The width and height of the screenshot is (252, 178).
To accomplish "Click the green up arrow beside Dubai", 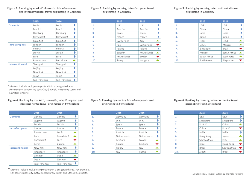I will tap(75, 156).
